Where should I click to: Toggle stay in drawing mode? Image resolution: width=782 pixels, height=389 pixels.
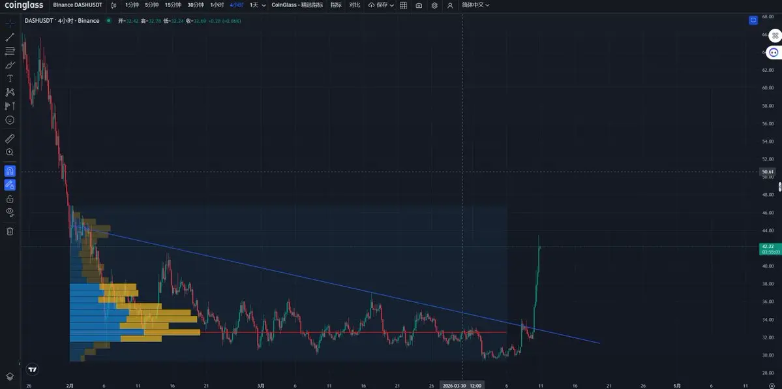pos(10,185)
